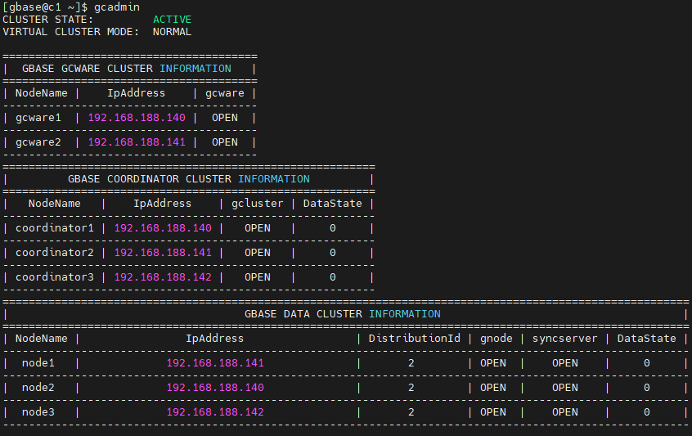Click the DistributionId column header

pyautogui.click(x=415, y=339)
